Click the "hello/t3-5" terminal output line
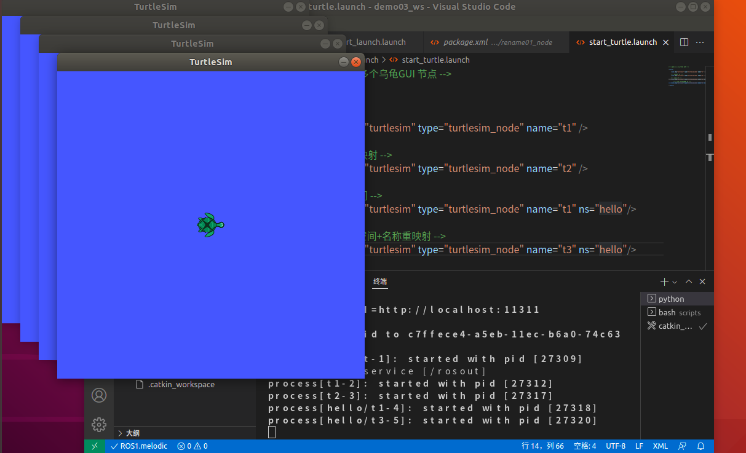This screenshot has width=746, height=453. [433, 420]
